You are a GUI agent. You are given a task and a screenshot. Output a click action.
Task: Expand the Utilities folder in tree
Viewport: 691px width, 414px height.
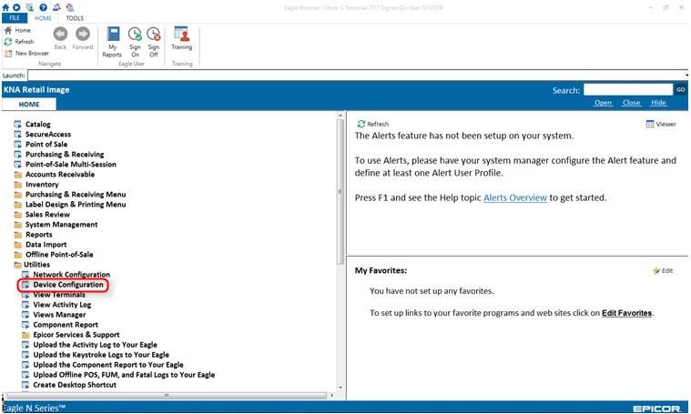[18, 265]
